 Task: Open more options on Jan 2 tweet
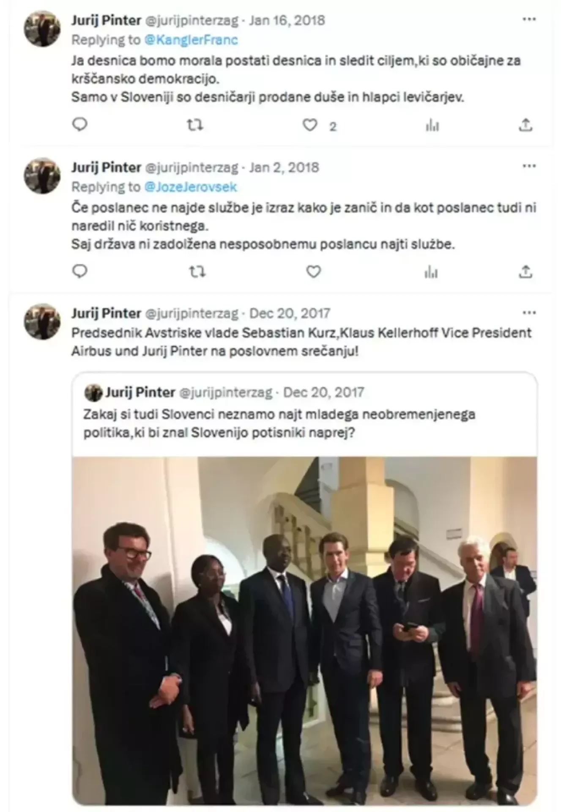[x=529, y=166]
